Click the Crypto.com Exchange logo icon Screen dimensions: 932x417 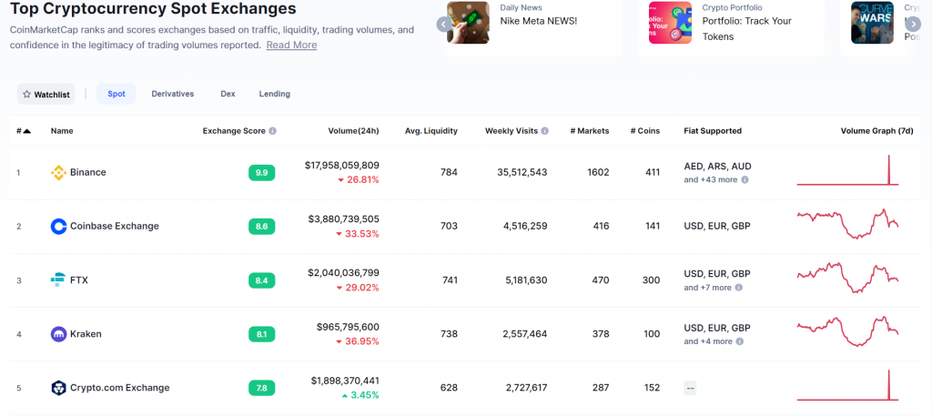(x=58, y=388)
